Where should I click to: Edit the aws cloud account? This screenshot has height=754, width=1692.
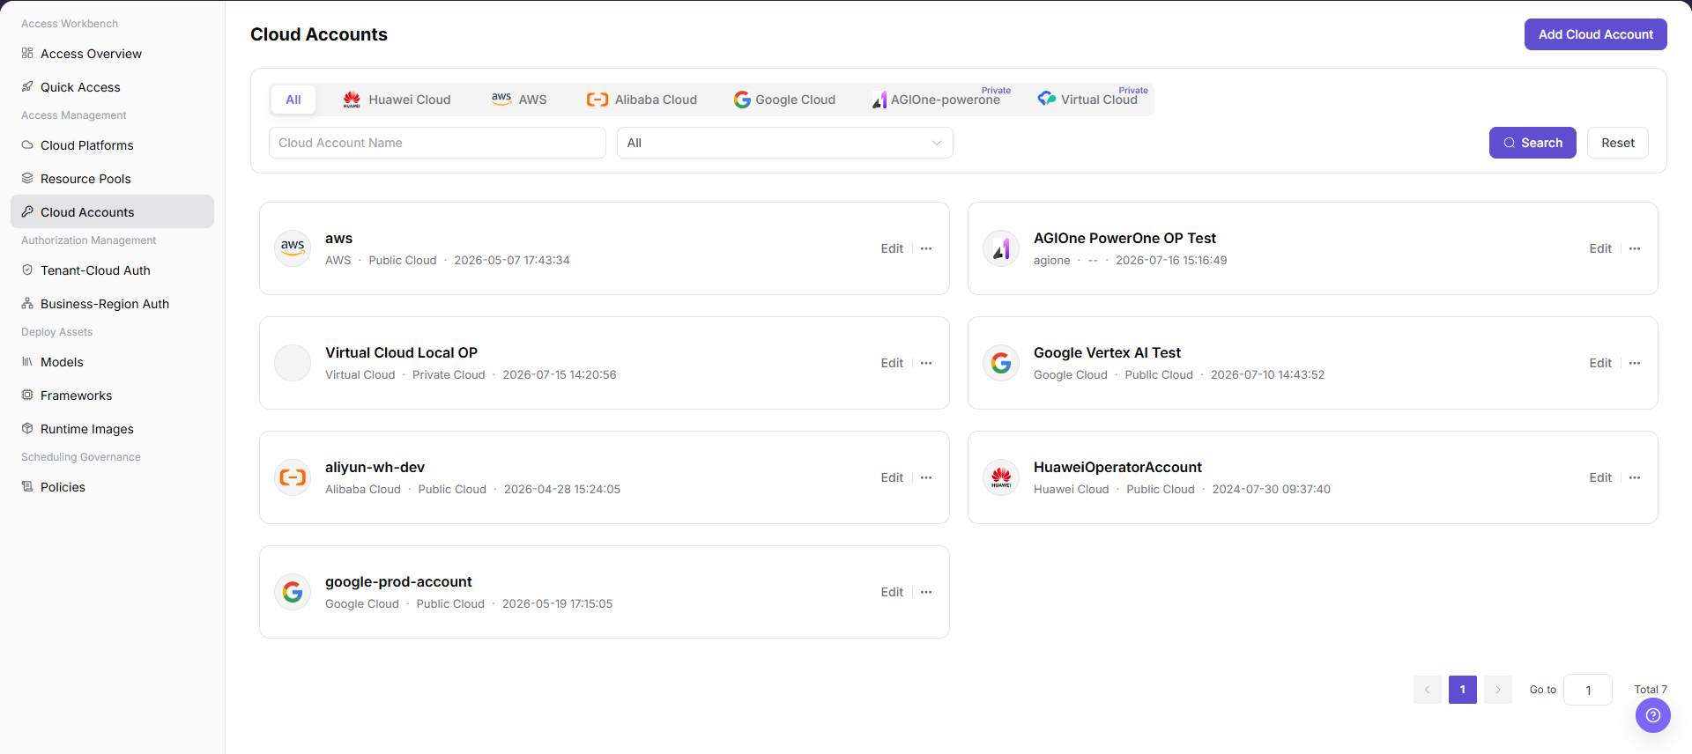coord(892,248)
